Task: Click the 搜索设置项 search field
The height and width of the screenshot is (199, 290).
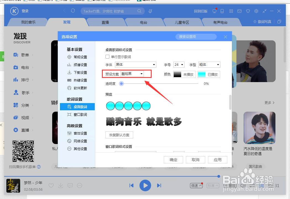Action: 196,37
